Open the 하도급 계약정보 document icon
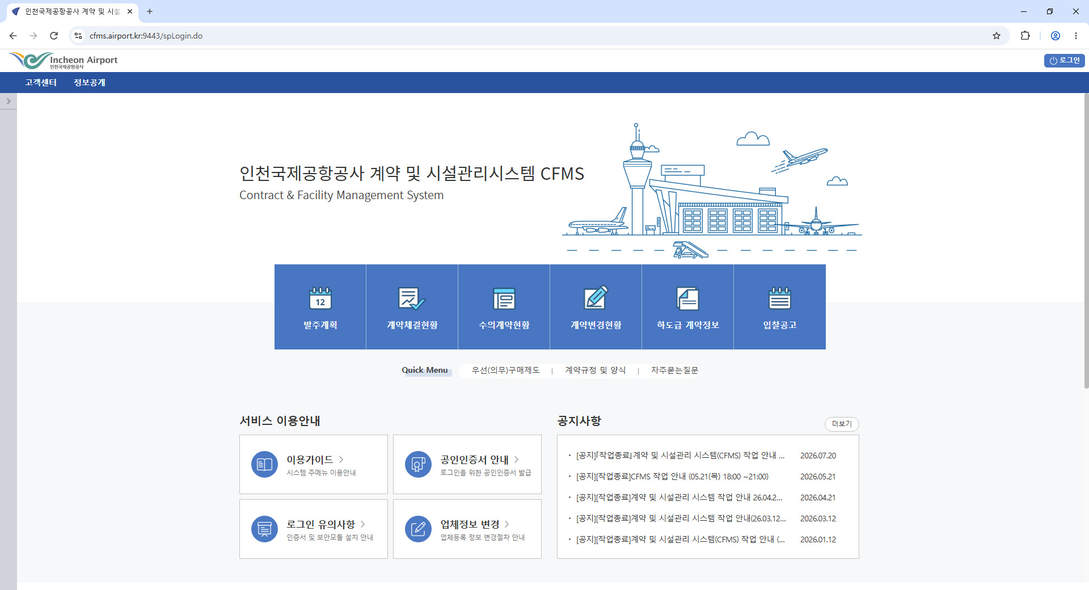The width and height of the screenshot is (1089, 590). 687,298
